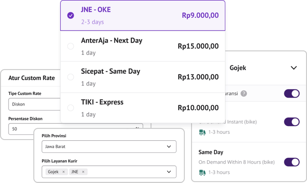Select the JNE - OKE shipping option row
Viewport: 307px width, 183px height.
143,16
